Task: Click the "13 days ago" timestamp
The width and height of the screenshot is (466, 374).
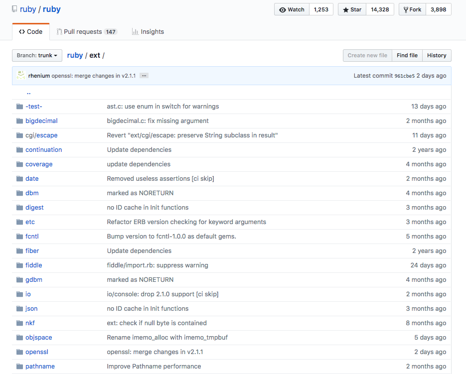Action: point(429,107)
